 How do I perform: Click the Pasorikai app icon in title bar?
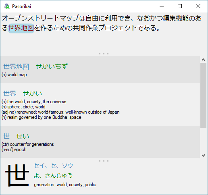7,6
